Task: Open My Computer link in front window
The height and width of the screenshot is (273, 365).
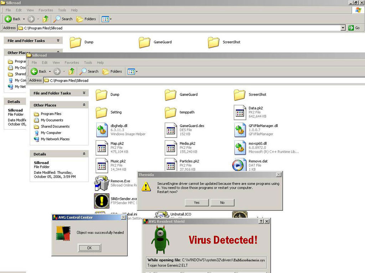Action: [x=51, y=133]
